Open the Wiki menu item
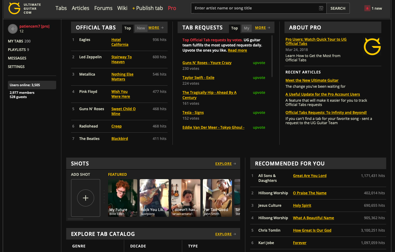Image resolution: width=395 pixels, height=252 pixels. click(x=122, y=8)
